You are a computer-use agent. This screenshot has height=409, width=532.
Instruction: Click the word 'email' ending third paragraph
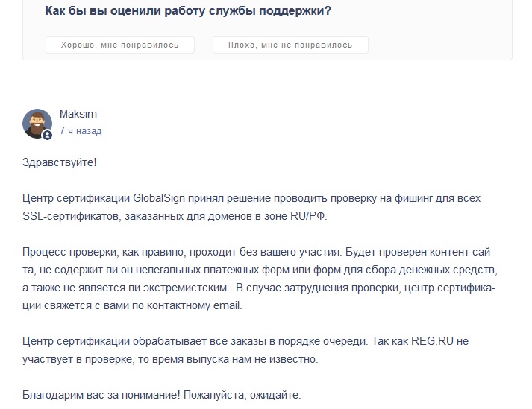click(228, 305)
